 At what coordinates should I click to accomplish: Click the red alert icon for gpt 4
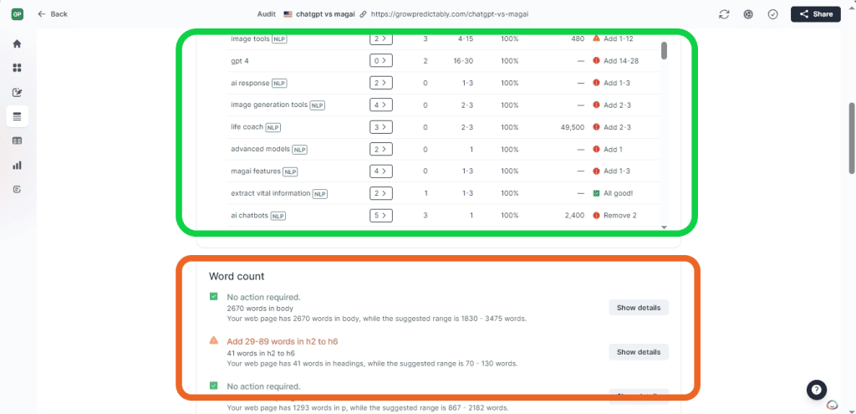coord(596,60)
